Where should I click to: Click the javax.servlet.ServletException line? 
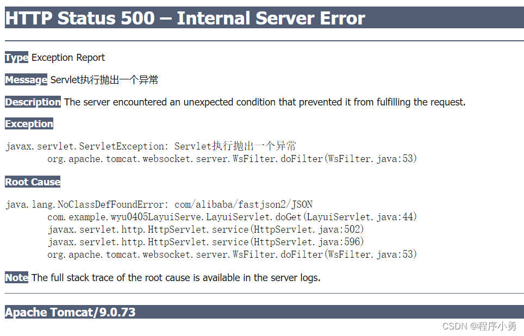point(151,146)
